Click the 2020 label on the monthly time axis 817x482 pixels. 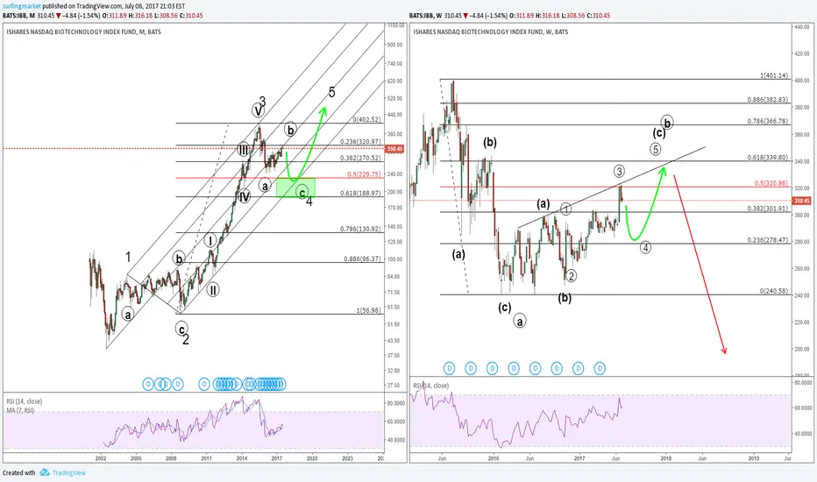[x=312, y=458]
